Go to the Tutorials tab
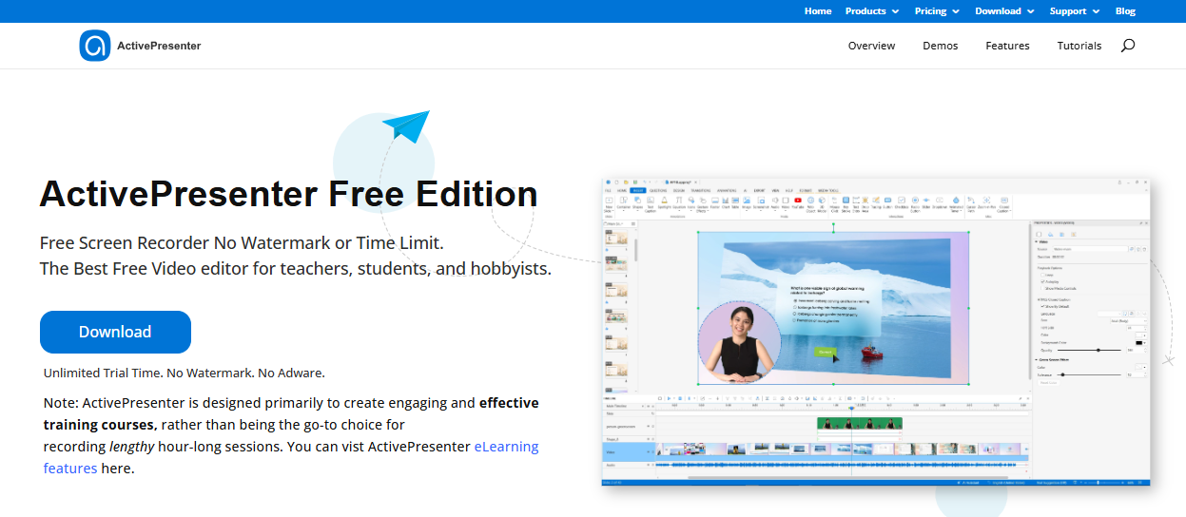Image resolution: width=1186 pixels, height=517 pixels. click(1079, 46)
